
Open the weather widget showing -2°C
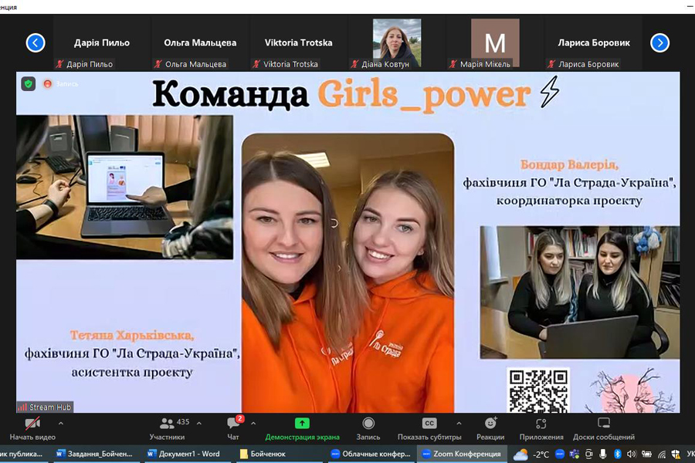[531, 455]
